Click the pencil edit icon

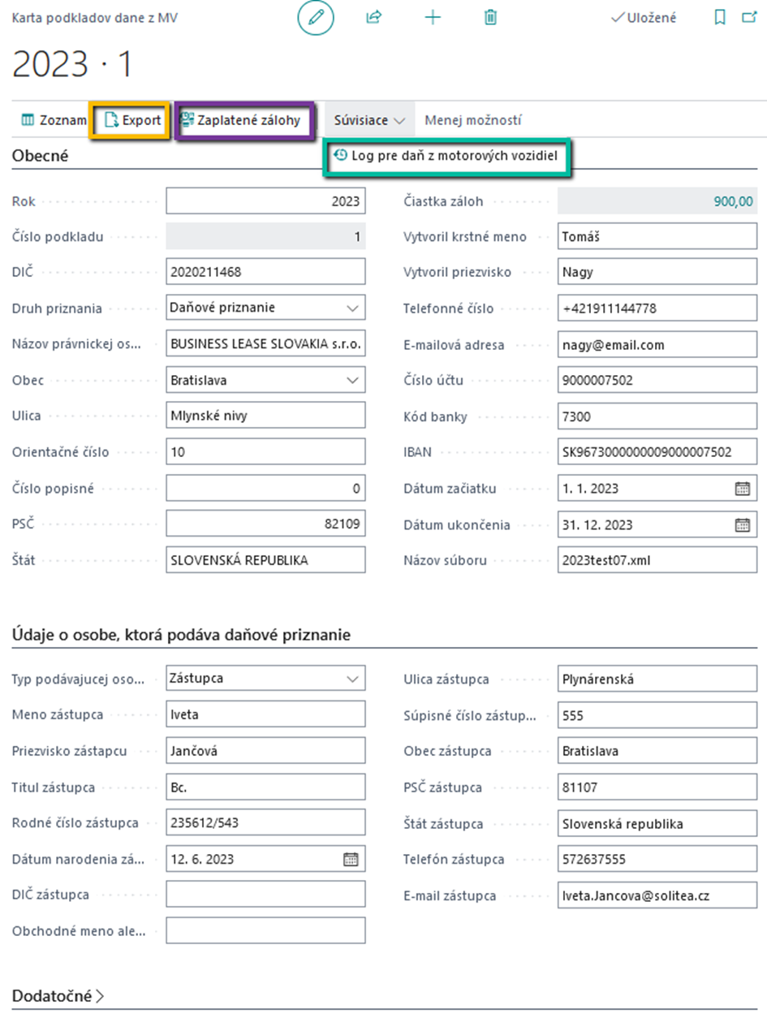316,18
